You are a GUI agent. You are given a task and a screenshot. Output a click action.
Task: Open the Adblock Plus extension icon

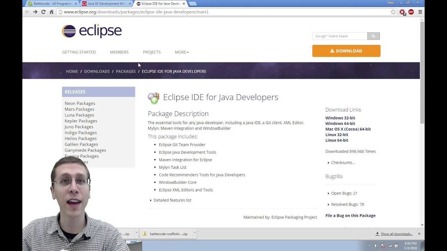click(x=411, y=12)
